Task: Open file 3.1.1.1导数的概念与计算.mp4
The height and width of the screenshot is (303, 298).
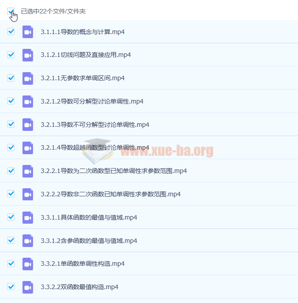Action: 82,32
